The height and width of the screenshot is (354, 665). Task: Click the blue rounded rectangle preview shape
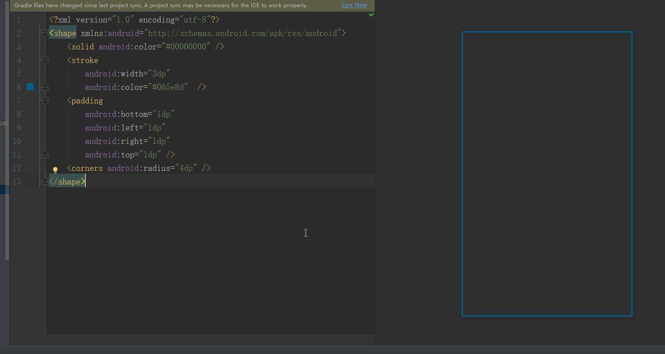coord(547,174)
